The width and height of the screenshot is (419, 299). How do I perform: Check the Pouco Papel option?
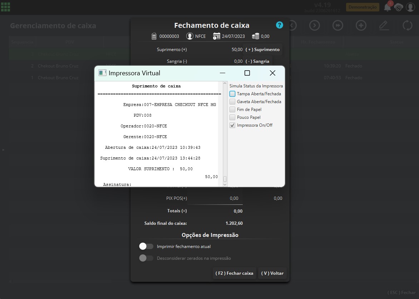point(232,117)
